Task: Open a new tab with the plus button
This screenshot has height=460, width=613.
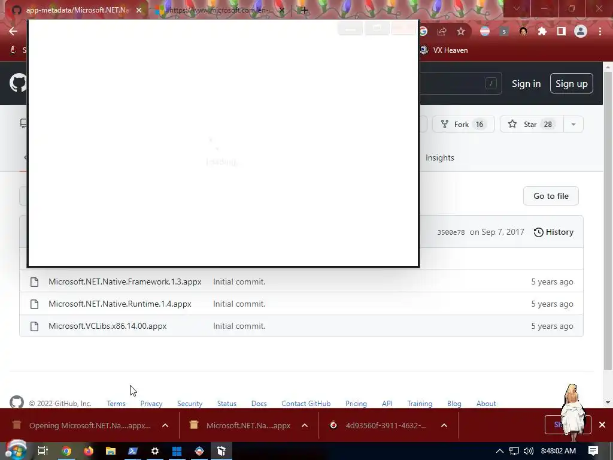Action: point(304,10)
